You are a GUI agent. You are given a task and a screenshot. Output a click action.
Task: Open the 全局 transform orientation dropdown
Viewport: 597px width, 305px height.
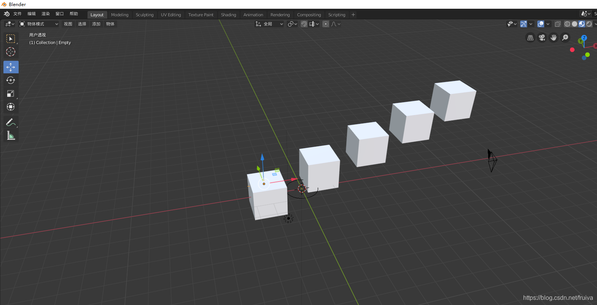tap(269, 24)
